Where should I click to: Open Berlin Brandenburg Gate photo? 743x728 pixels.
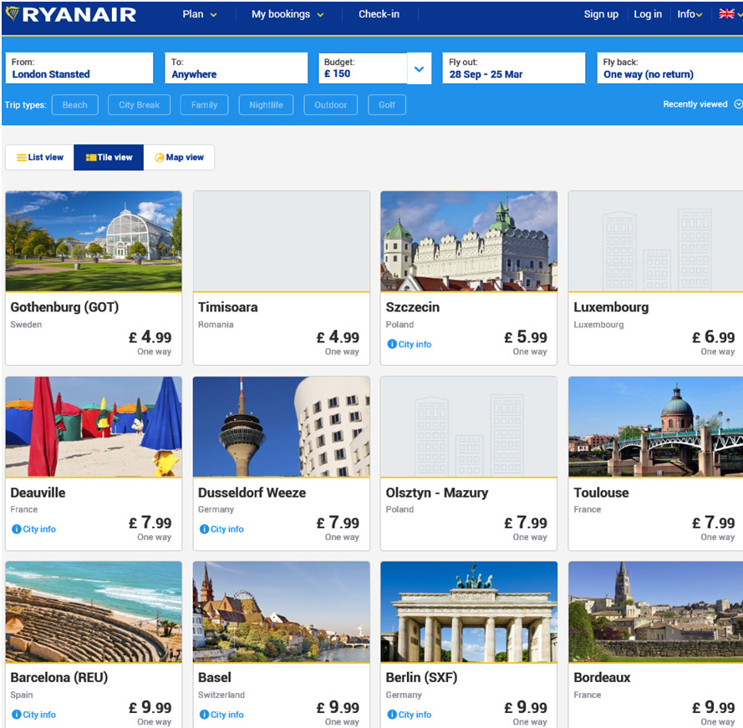[469, 612]
